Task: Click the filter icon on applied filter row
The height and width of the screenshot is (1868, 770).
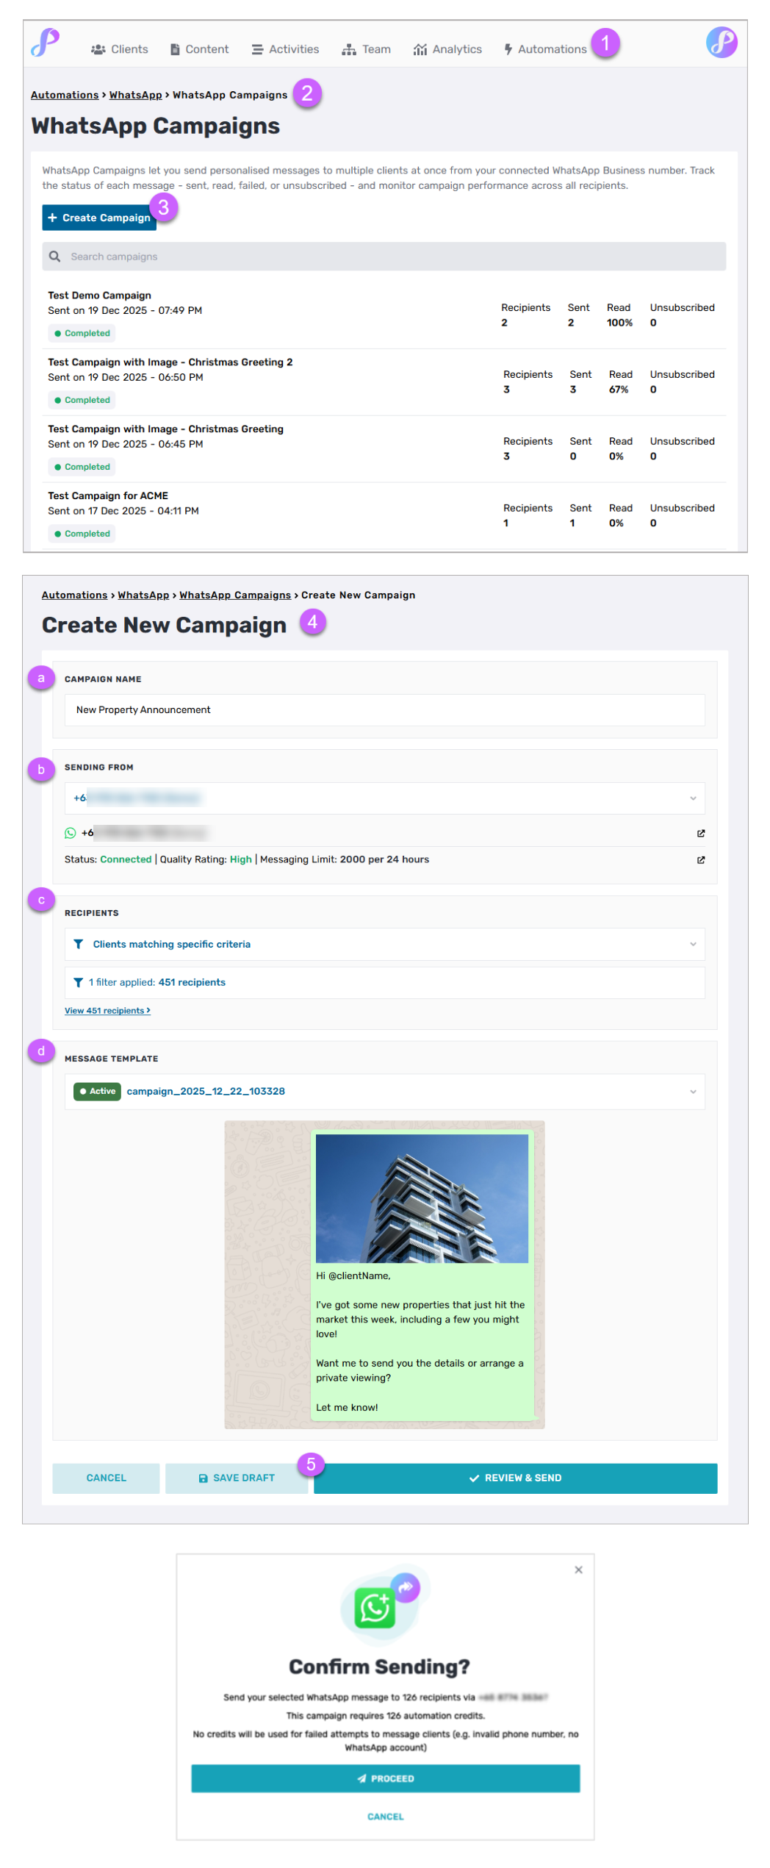Action: tap(78, 982)
